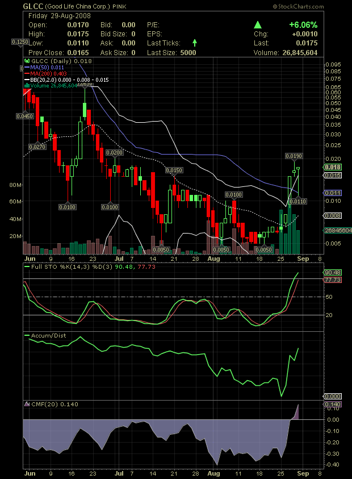This screenshot has height=479, width=352.
Task: Click the 0.0190 price flag
Action: (294, 156)
